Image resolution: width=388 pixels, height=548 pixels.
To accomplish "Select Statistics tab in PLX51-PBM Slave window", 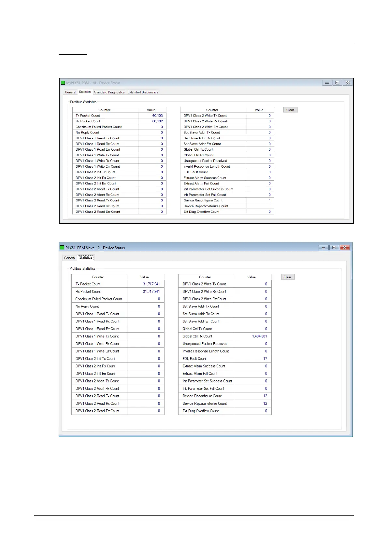I will [86, 257].
